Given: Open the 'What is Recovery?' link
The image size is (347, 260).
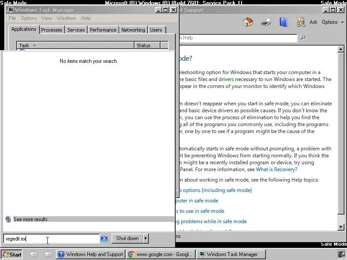Looking at the screenshot, I should click(x=276, y=169).
